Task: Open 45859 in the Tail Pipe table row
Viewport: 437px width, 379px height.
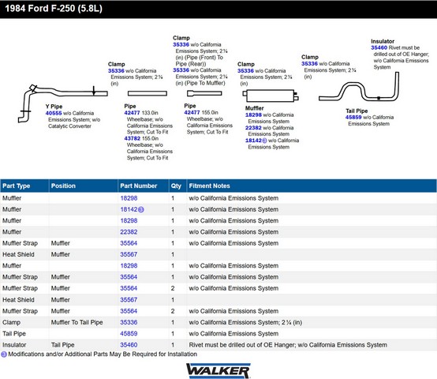Action: [129, 333]
